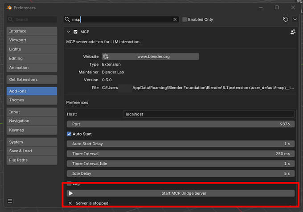
Task: Click the play icon on the Start MCP button
Action: click(x=70, y=193)
